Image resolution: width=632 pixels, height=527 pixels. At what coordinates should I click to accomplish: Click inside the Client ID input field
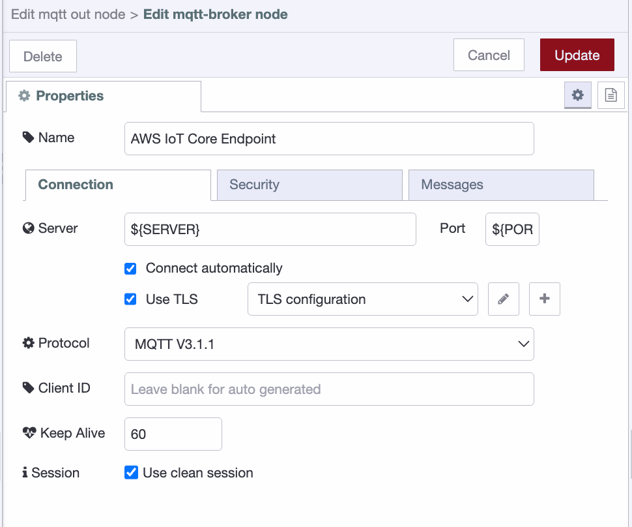328,389
